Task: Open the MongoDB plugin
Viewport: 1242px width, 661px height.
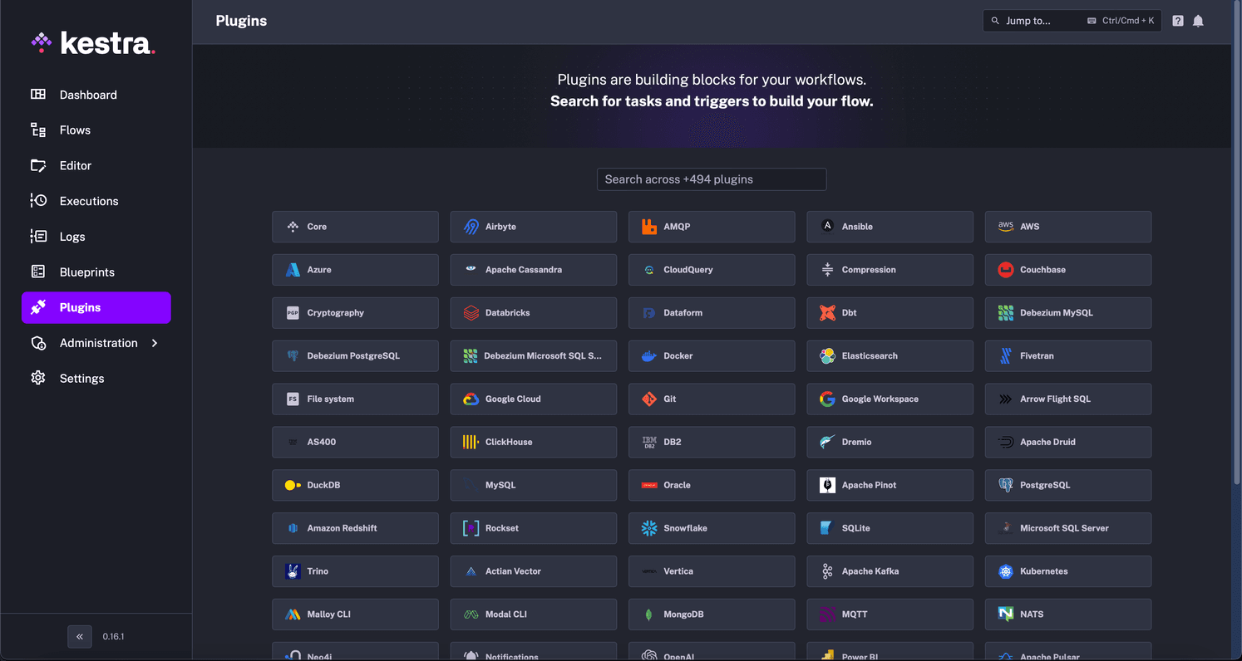Action: (712, 615)
